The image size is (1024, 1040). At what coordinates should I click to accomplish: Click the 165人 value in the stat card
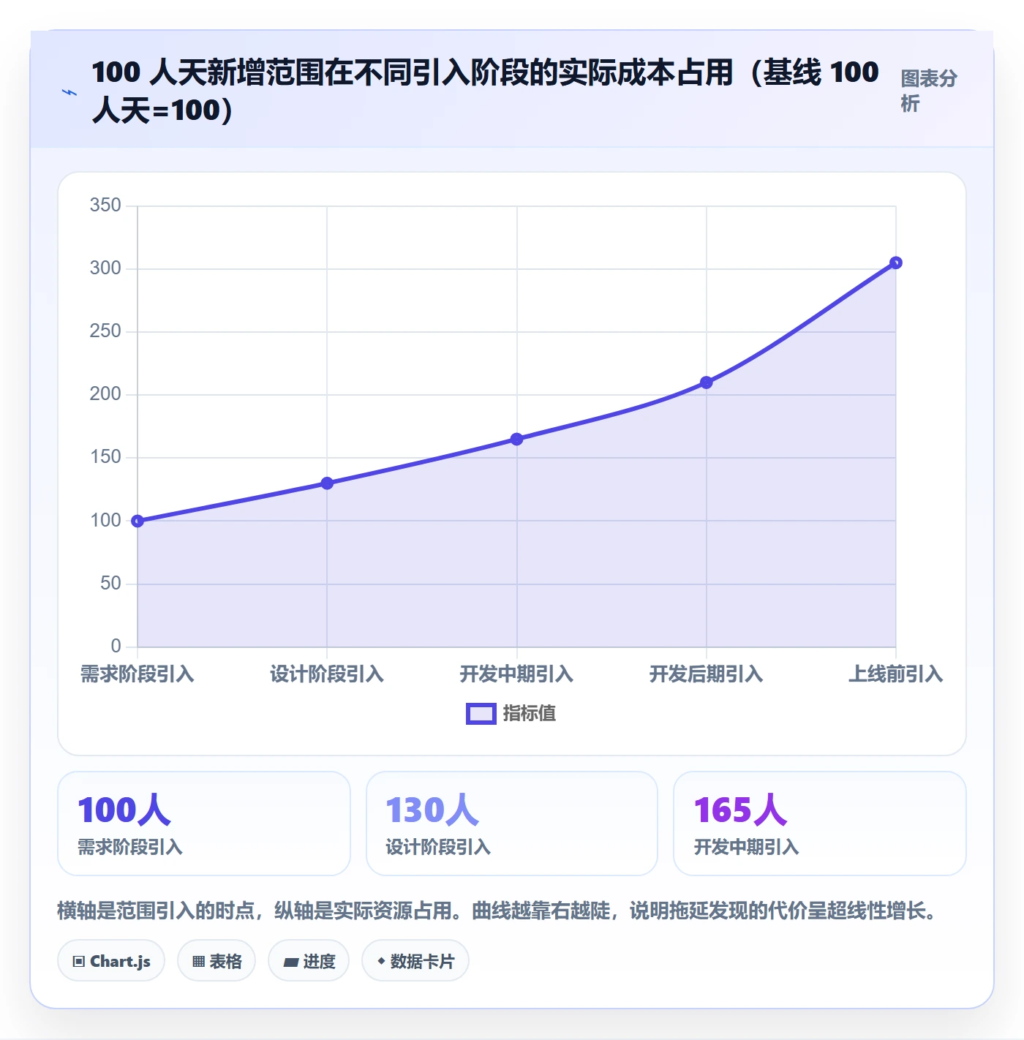[740, 810]
